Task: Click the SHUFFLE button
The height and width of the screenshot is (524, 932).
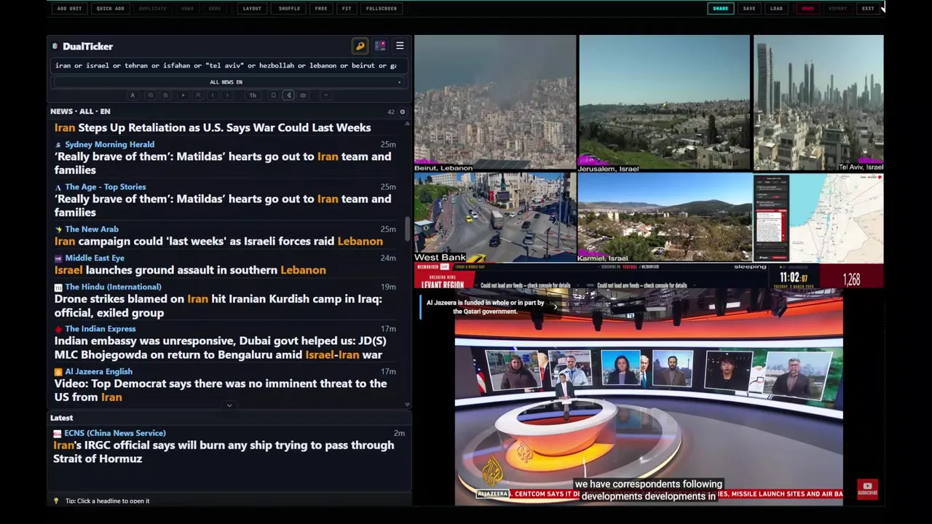Action: [x=289, y=9]
